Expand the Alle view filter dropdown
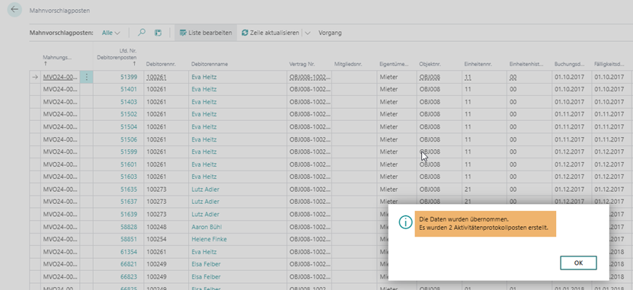Screen dimensions: 633x290 tap(111, 33)
